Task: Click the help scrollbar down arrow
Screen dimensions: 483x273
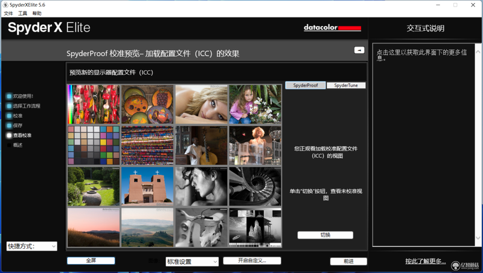Action: (x=478, y=237)
